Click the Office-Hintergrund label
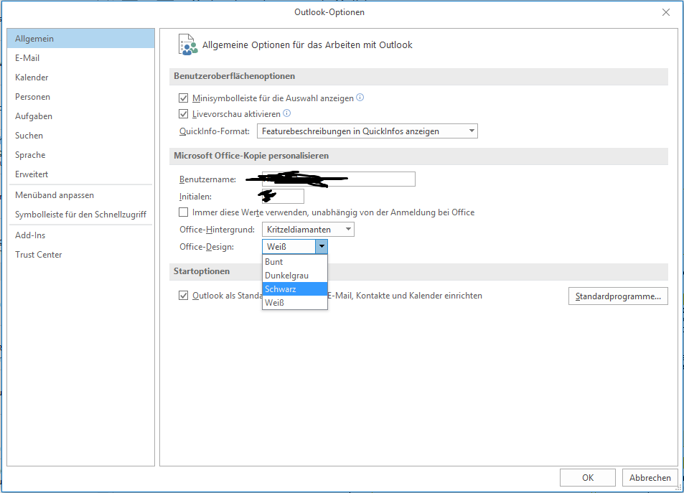 (x=217, y=229)
